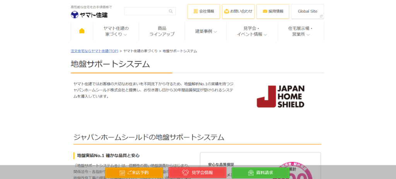Open 見学会・イベント情報 menu
The height and width of the screenshot is (179, 396).
(x=252, y=31)
